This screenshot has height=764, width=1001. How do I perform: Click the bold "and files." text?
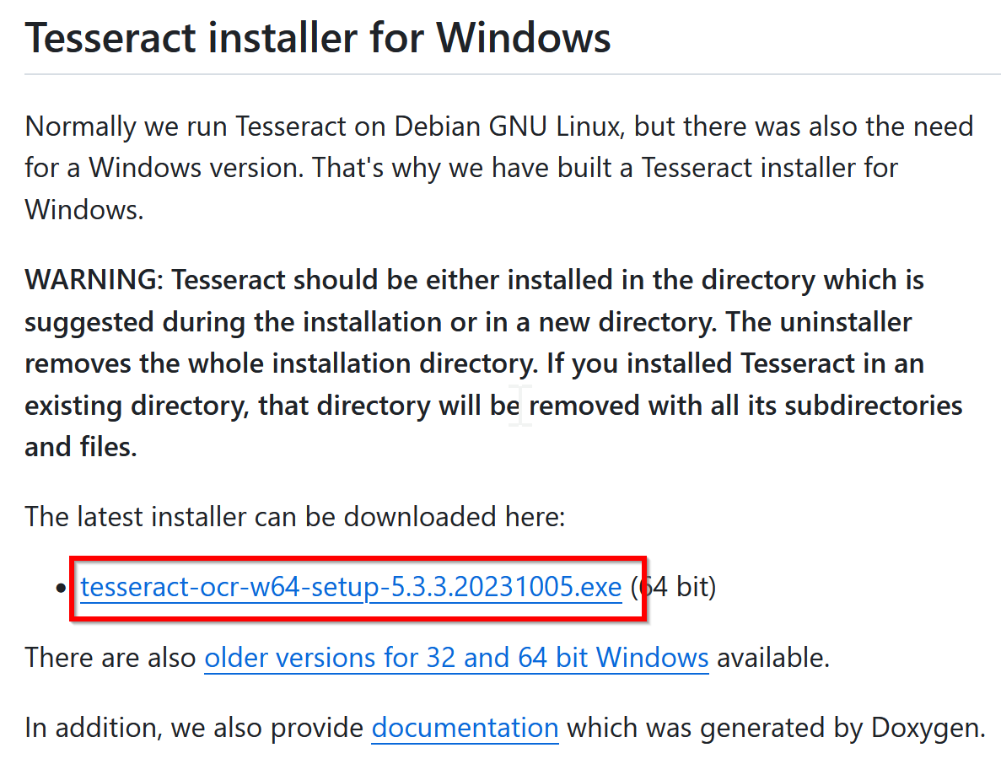pyautogui.click(x=81, y=447)
